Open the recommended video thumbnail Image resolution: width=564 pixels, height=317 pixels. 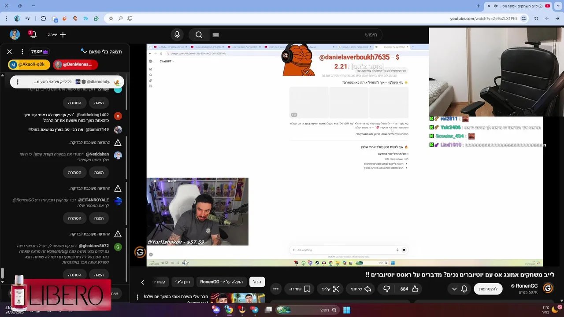tap(237, 298)
